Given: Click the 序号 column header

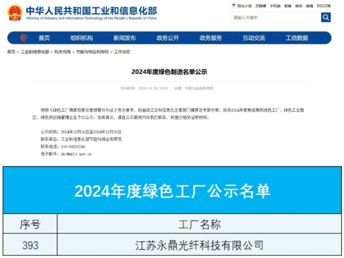Looking at the screenshot, I should pos(30,224).
